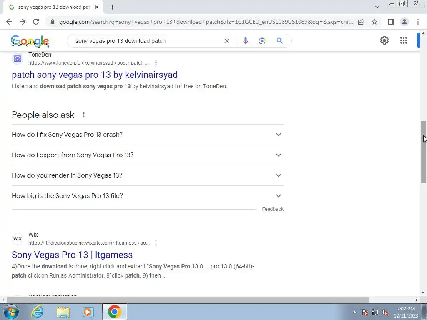Reload the current page
427x320 pixels.
click(36, 22)
